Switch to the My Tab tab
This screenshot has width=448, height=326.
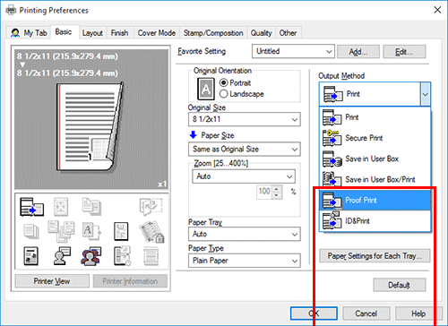tap(29, 33)
